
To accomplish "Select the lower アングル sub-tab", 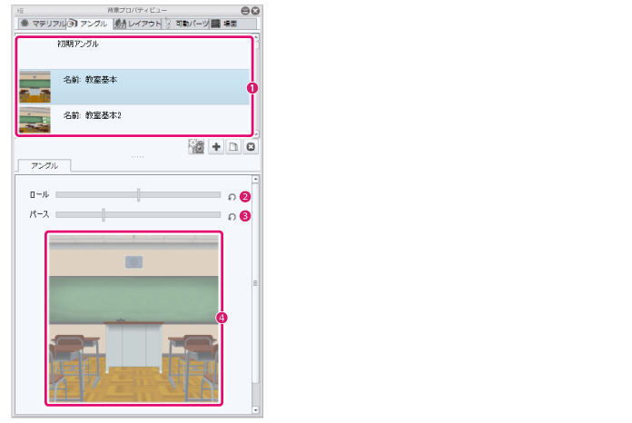I will (x=44, y=165).
